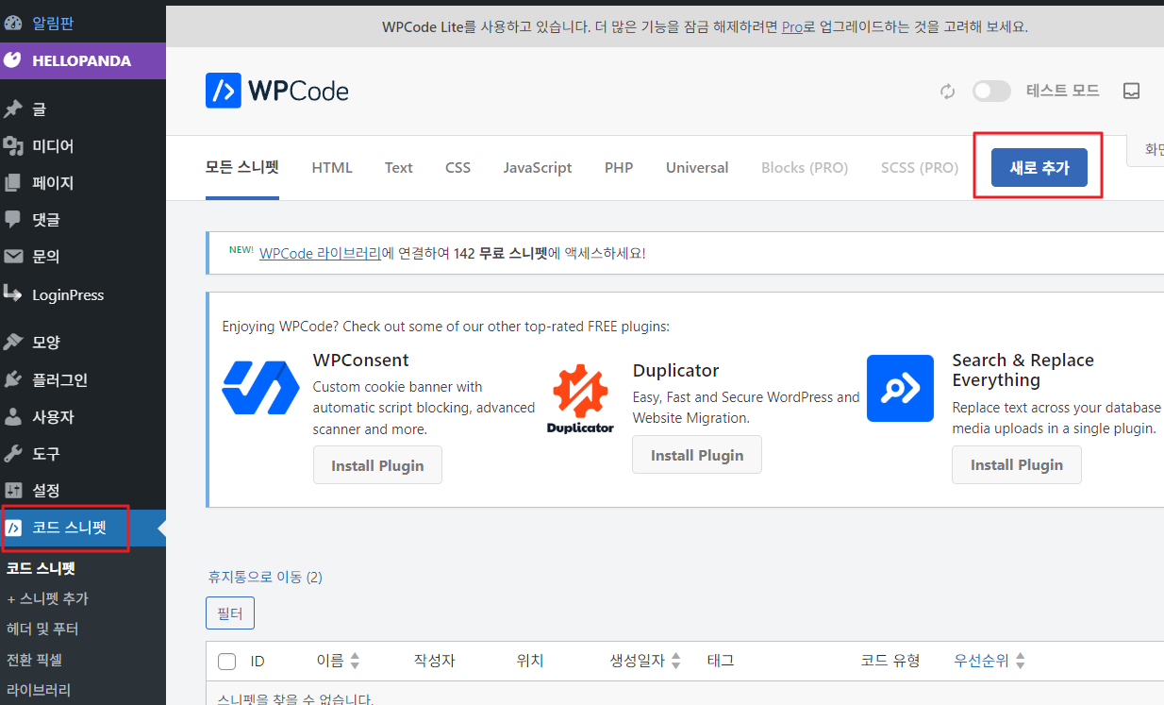Click the Duplicator plugin logo
Image resolution: width=1164 pixels, height=705 pixels.
click(580, 398)
